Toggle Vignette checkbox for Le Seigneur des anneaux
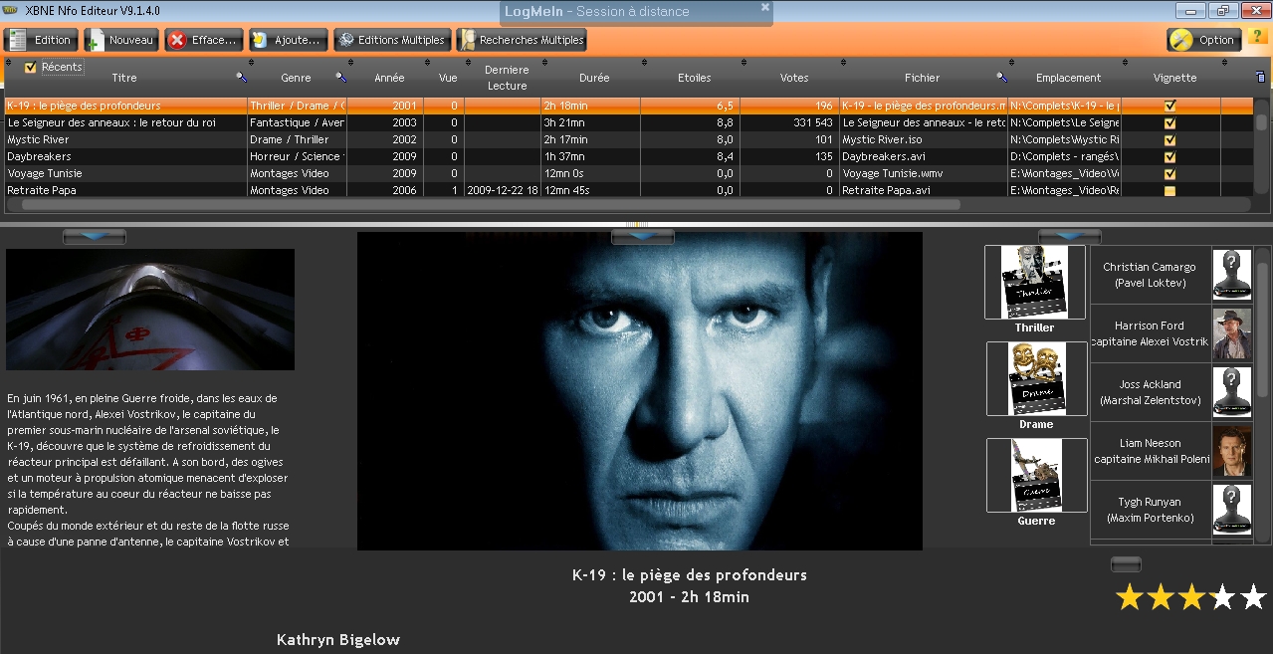Image resolution: width=1273 pixels, height=654 pixels. pyautogui.click(x=1170, y=122)
